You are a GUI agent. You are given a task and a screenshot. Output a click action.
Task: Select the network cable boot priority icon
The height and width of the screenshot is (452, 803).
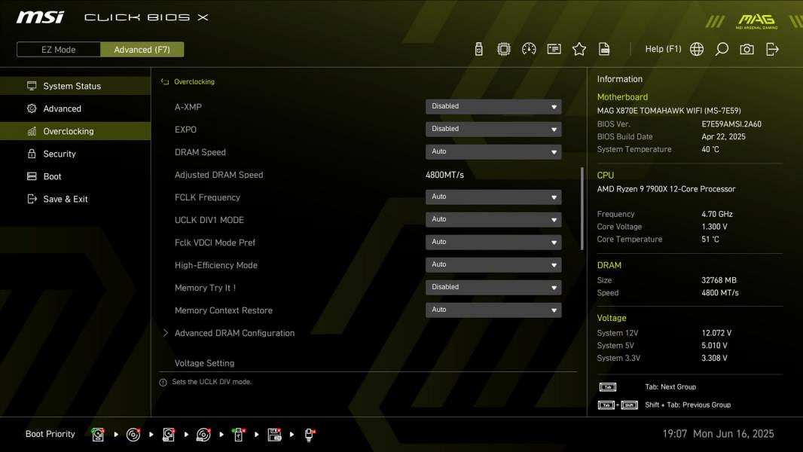310,435
